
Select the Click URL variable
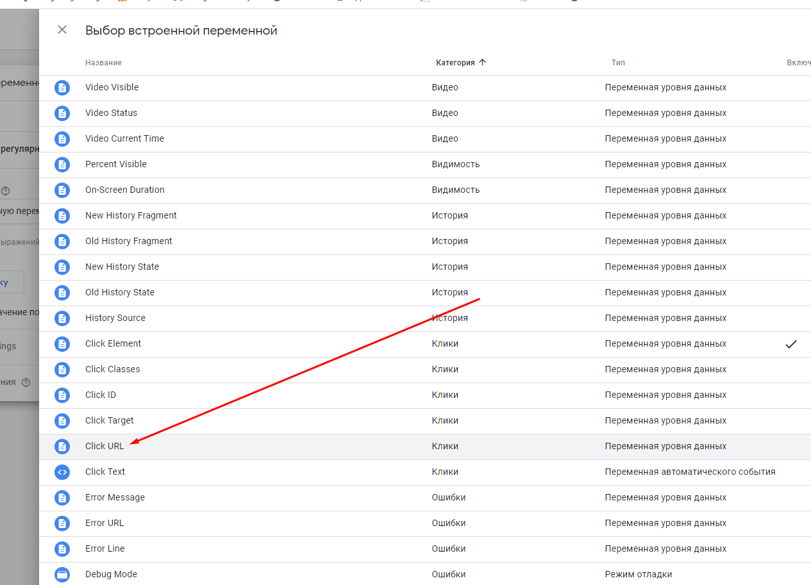pos(105,446)
